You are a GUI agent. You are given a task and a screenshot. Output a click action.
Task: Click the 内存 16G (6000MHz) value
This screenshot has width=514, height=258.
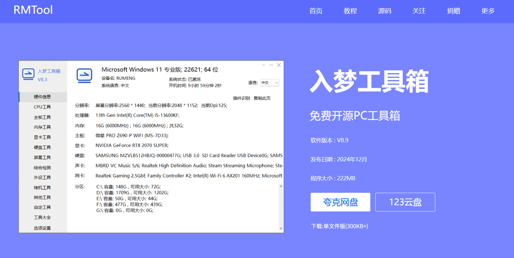click(139, 126)
